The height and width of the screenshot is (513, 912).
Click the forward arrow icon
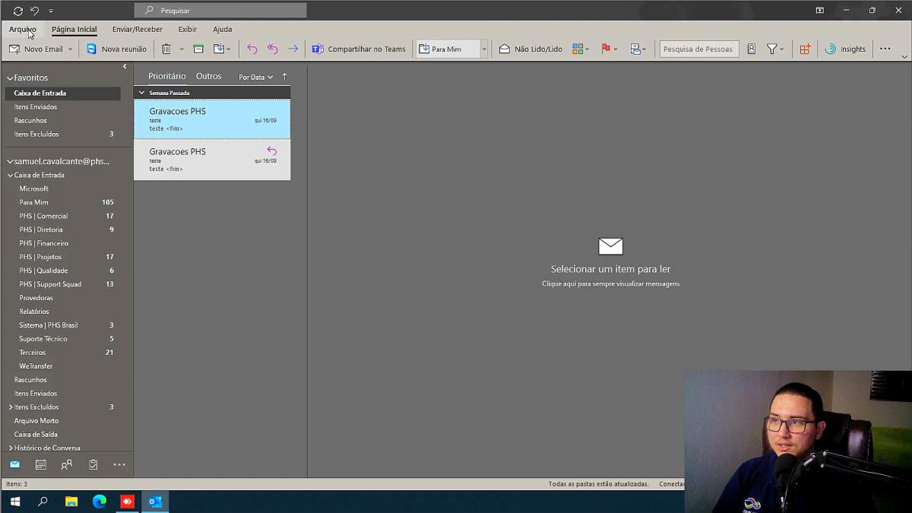click(x=293, y=49)
